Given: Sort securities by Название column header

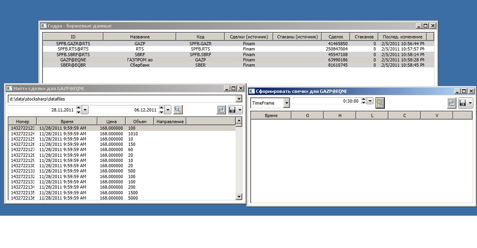Looking at the screenshot, I should pyautogui.click(x=139, y=37).
